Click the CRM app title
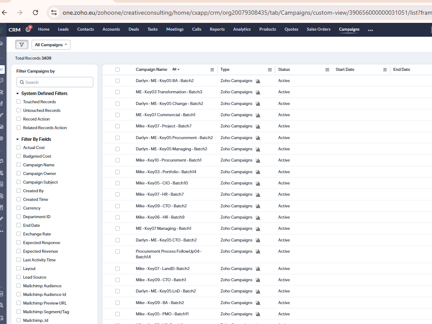This screenshot has height=324, width=432. click(14, 30)
